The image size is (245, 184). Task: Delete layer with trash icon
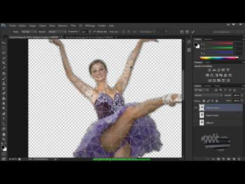(x=239, y=159)
